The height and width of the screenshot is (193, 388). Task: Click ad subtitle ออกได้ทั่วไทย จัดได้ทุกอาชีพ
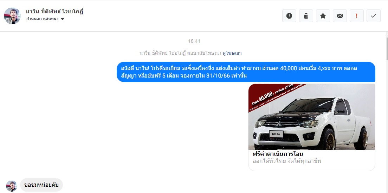286,161
